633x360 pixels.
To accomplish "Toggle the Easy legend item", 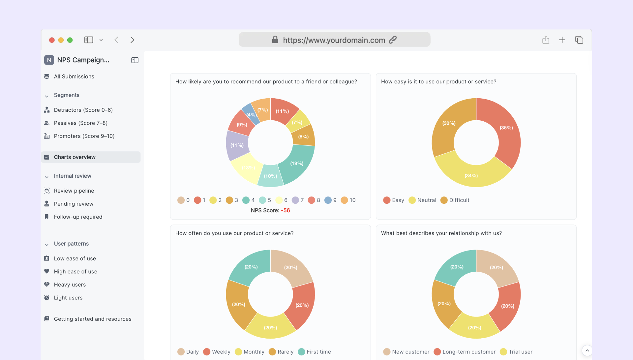I will [x=394, y=200].
